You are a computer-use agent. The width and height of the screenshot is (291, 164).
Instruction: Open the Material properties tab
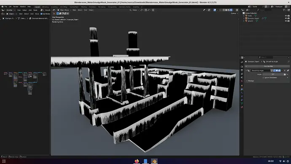click(x=242, y=107)
